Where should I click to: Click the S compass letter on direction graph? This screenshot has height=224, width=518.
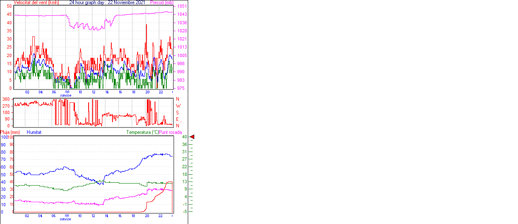178,112
